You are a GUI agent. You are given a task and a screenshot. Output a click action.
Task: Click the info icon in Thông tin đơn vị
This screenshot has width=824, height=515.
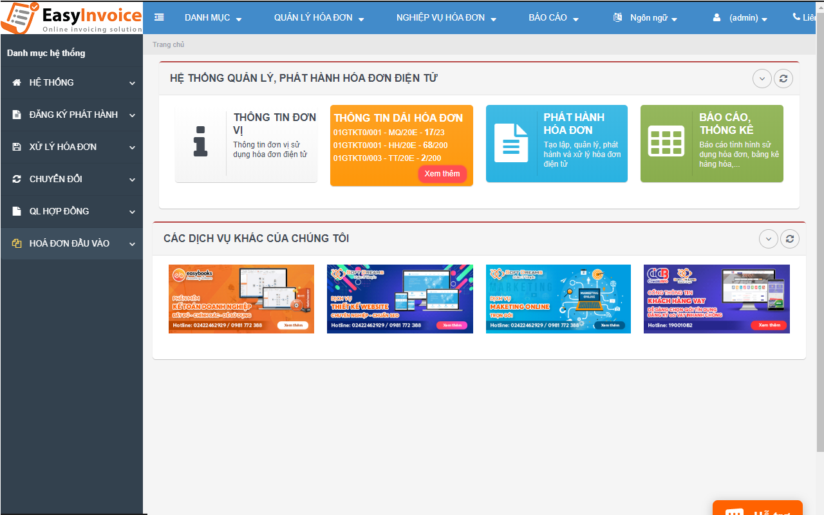200,142
